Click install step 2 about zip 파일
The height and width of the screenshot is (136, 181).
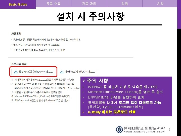(x=43, y=84)
